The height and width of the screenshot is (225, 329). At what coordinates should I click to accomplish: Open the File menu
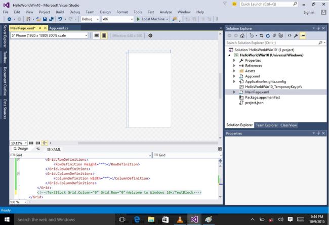(6, 12)
